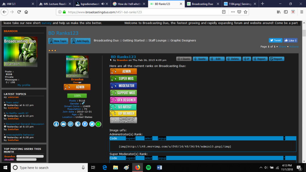Show hidden system tray icons

(x=261, y=168)
